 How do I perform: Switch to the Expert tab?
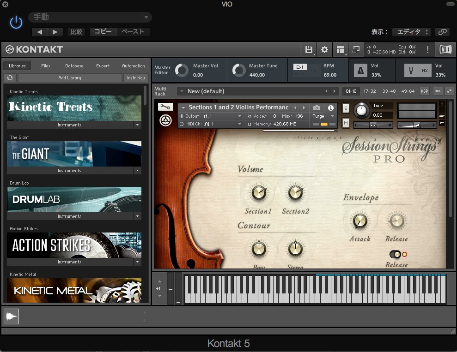[103, 66]
